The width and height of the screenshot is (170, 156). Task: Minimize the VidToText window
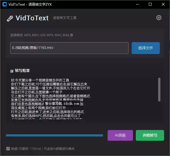[x=138, y=4]
